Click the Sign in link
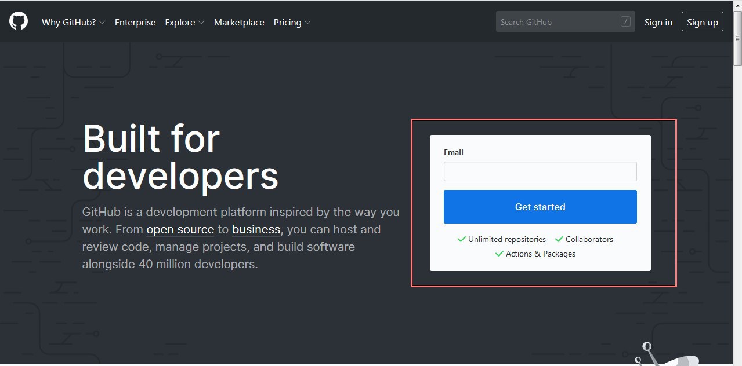 [x=658, y=22]
